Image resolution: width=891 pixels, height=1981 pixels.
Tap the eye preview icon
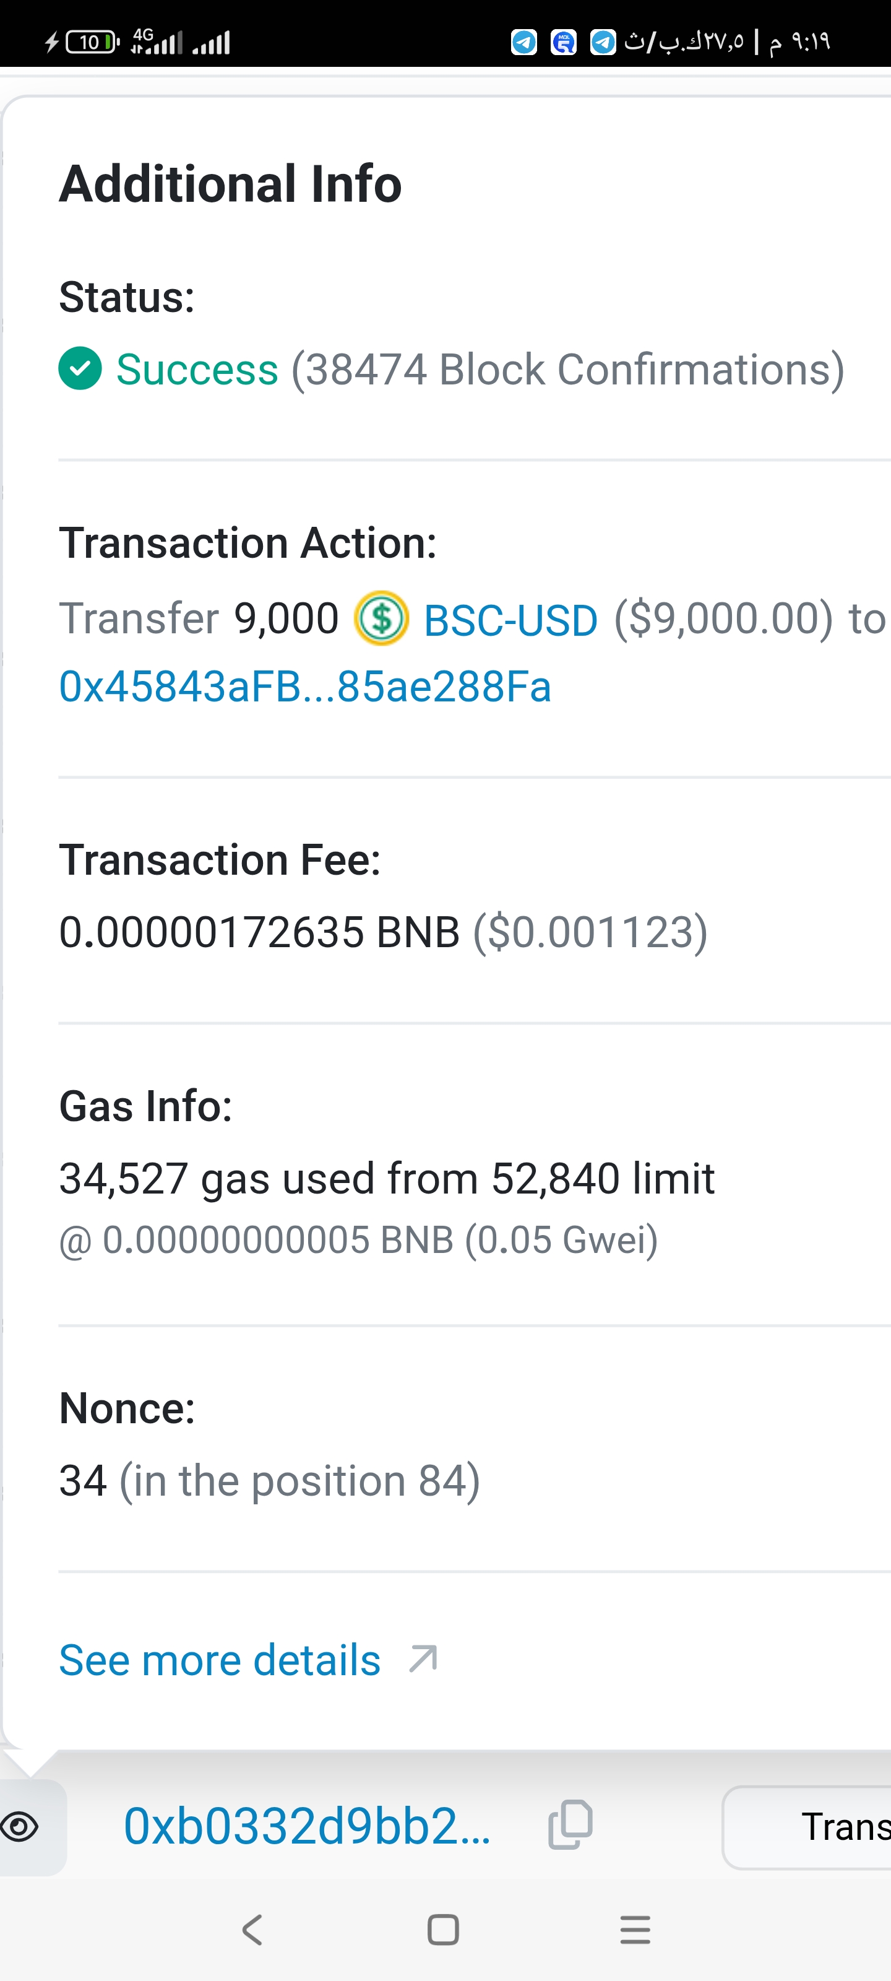(21, 1826)
